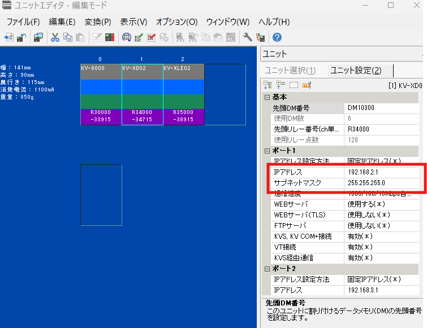Open 編集(E) menu
This screenshot has width=427, height=328.
(62, 22)
